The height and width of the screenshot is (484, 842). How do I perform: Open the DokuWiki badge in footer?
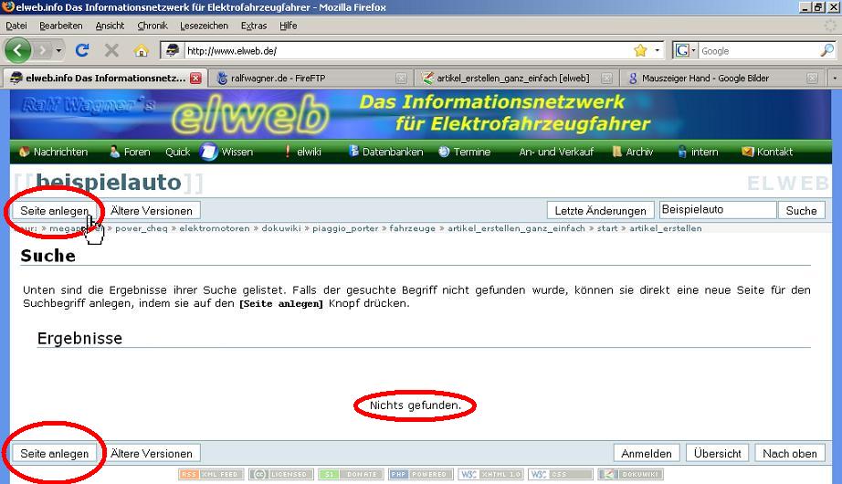tap(631, 475)
